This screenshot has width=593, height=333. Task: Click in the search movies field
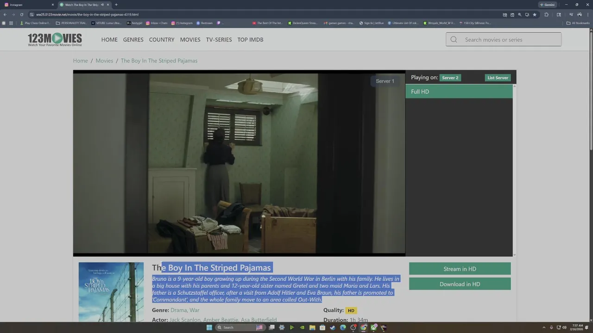pyautogui.click(x=504, y=39)
